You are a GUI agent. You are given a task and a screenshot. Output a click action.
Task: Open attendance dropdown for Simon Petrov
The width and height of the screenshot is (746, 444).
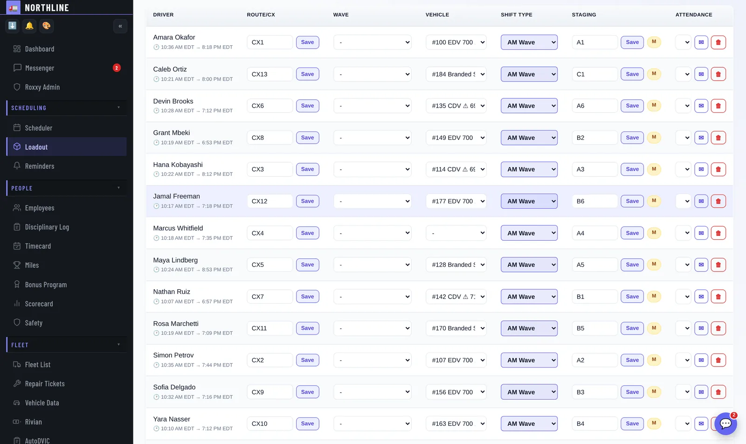point(683,360)
